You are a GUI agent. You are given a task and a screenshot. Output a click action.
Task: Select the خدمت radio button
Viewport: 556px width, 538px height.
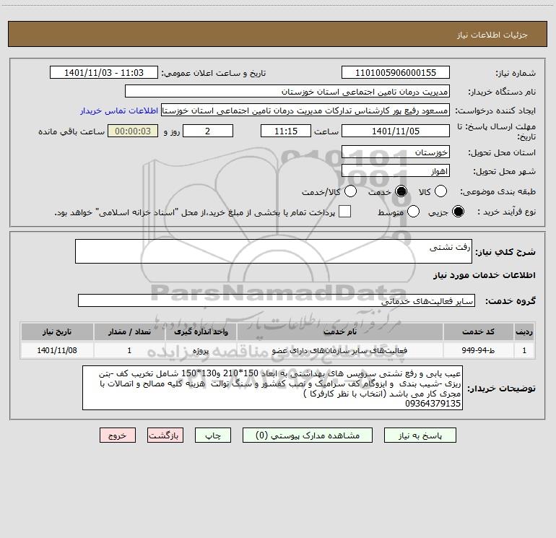tap(401, 191)
